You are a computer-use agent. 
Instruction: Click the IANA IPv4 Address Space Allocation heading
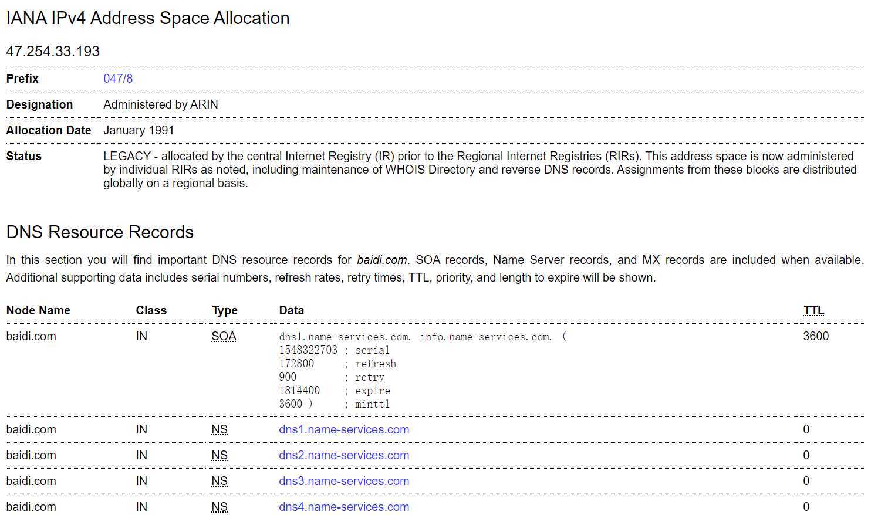(x=148, y=18)
